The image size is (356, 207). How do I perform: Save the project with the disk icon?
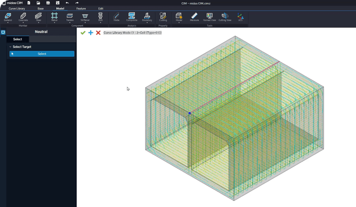click(x=48, y=3)
